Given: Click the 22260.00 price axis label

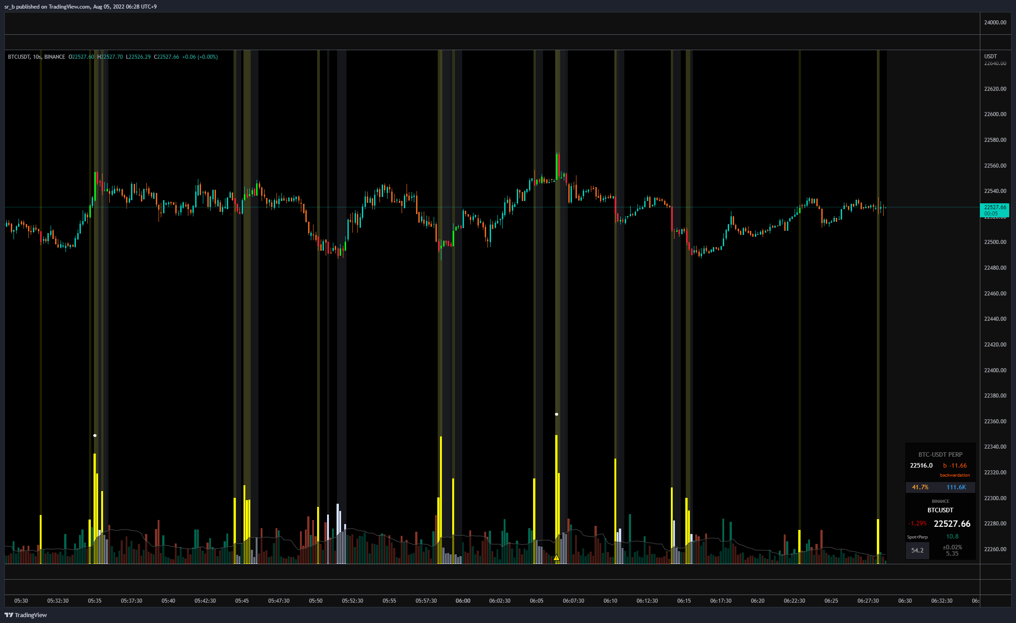Looking at the screenshot, I should [x=995, y=549].
